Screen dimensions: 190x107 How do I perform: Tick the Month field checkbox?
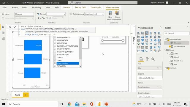tap(170, 57)
